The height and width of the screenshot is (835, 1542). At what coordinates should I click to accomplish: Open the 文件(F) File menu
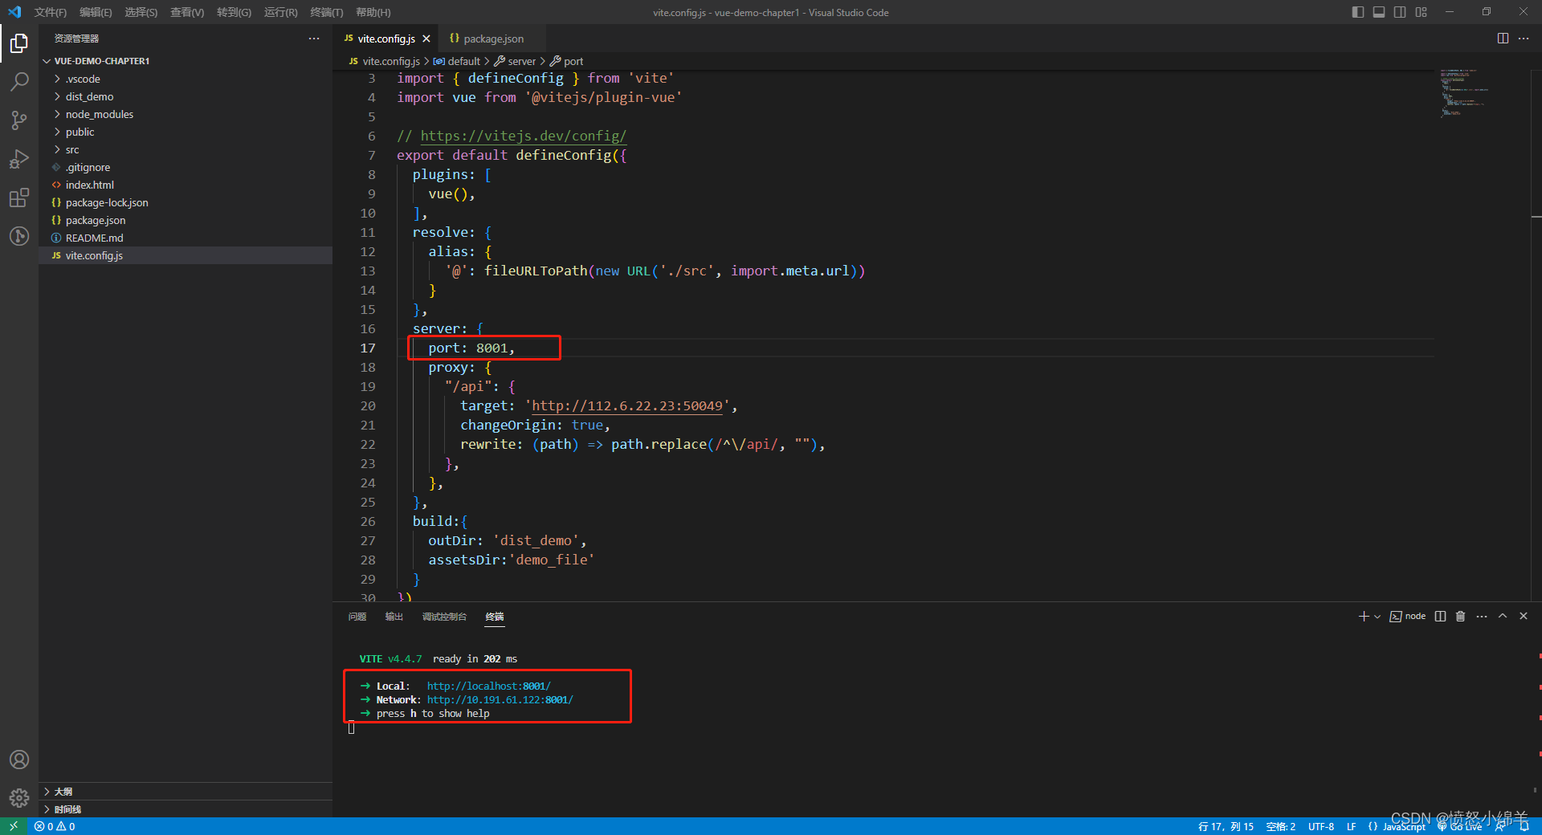tap(51, 12)
